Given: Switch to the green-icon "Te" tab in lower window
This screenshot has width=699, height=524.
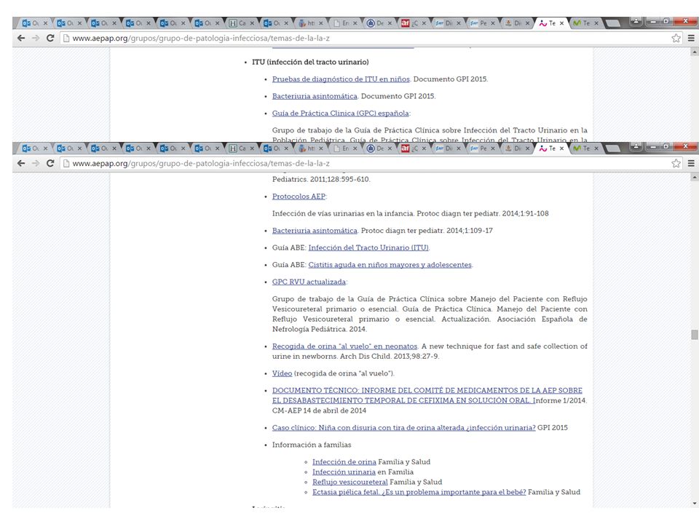Looking at the screenshot, I should (x=585, y=148).
